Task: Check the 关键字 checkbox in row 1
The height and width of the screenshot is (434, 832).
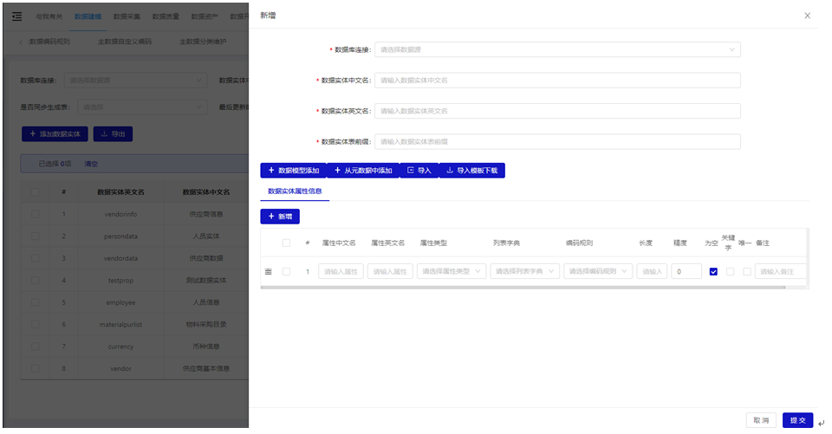Action: [x=730, y=272]
